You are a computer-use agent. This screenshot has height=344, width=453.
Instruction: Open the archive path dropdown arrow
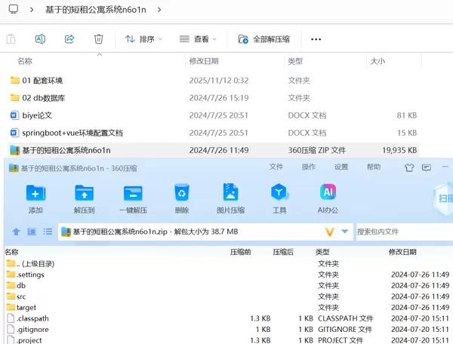(x=345, y=232)
